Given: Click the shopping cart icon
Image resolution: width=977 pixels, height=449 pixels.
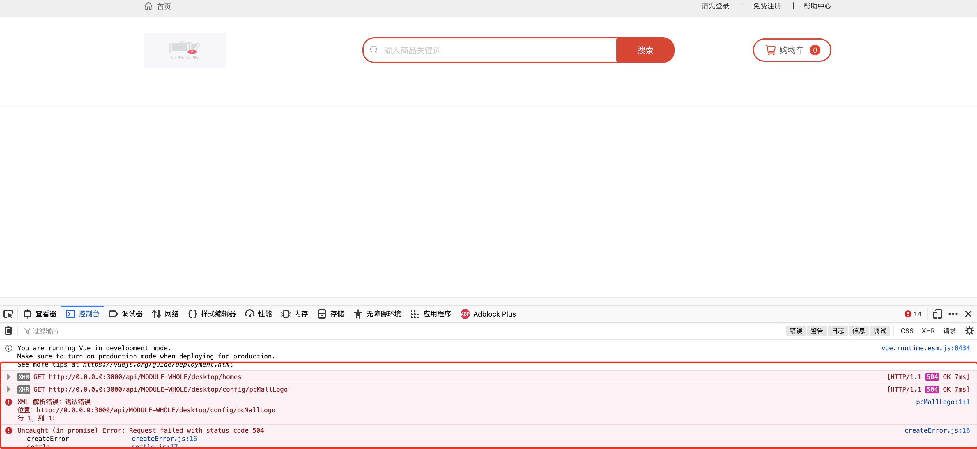Looking at the screenshot, I should pyautogui.click(x=770, y=50).
